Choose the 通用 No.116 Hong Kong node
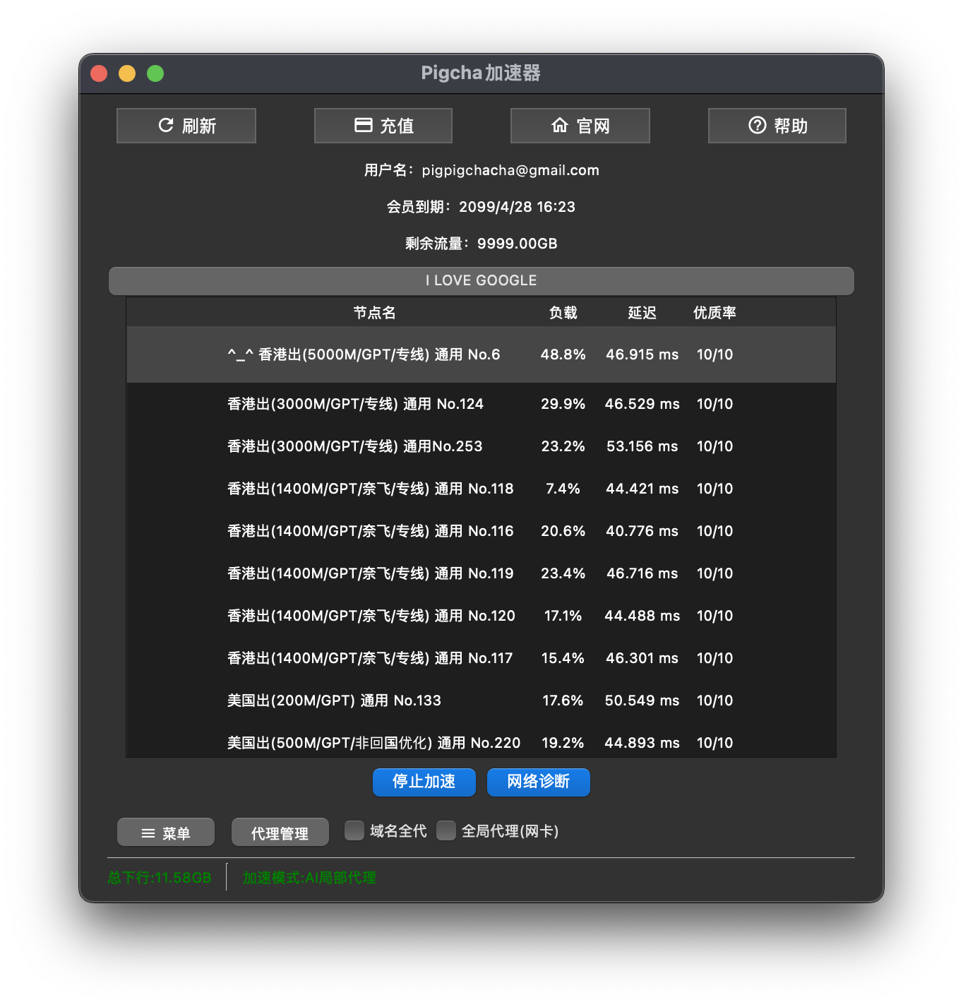963x1007 pixels. pos(481,531)
